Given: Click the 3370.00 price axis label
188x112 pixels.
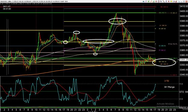Looking at the screenshot, I should click(x=184, y=45).
